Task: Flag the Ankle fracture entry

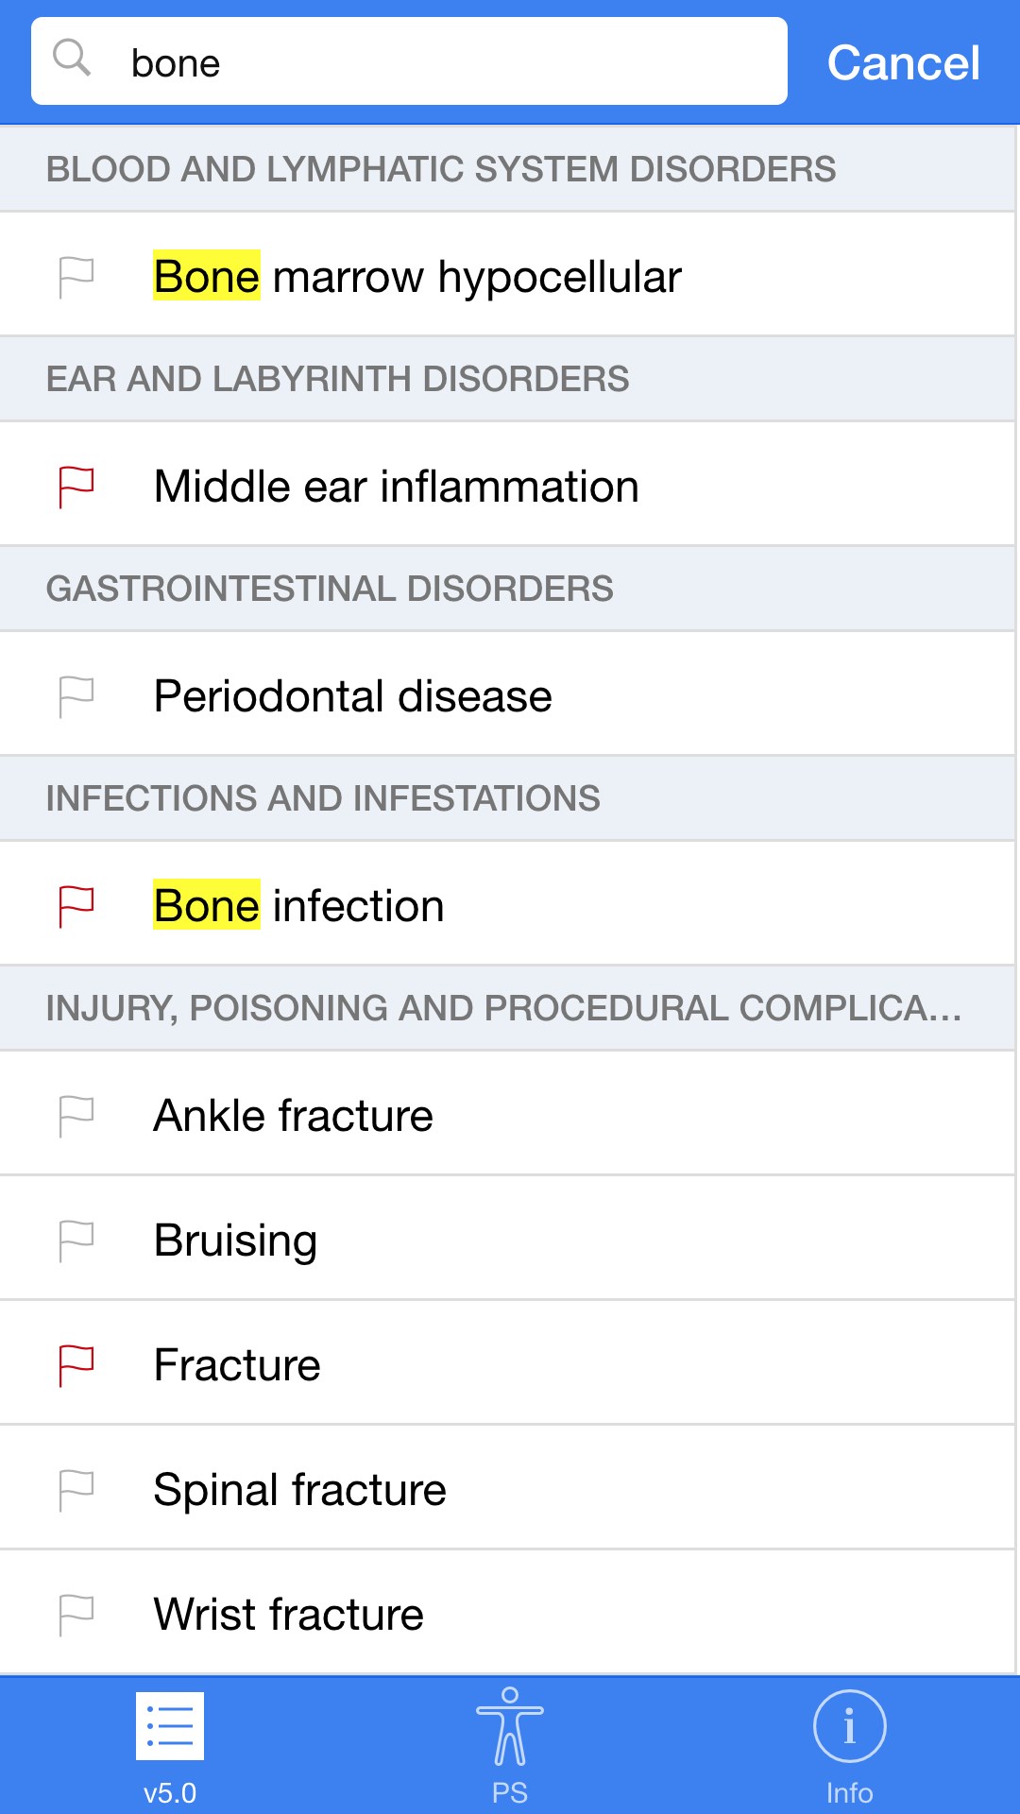Action: tap(76, 1116)
